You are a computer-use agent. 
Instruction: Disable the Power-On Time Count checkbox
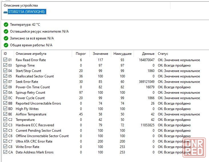point(5,87)
